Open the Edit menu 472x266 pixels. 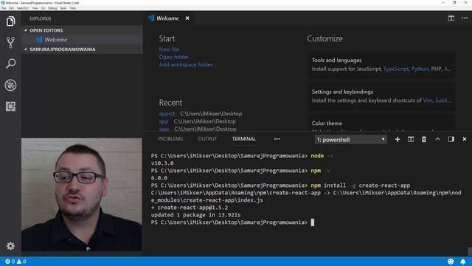point(11,8)
